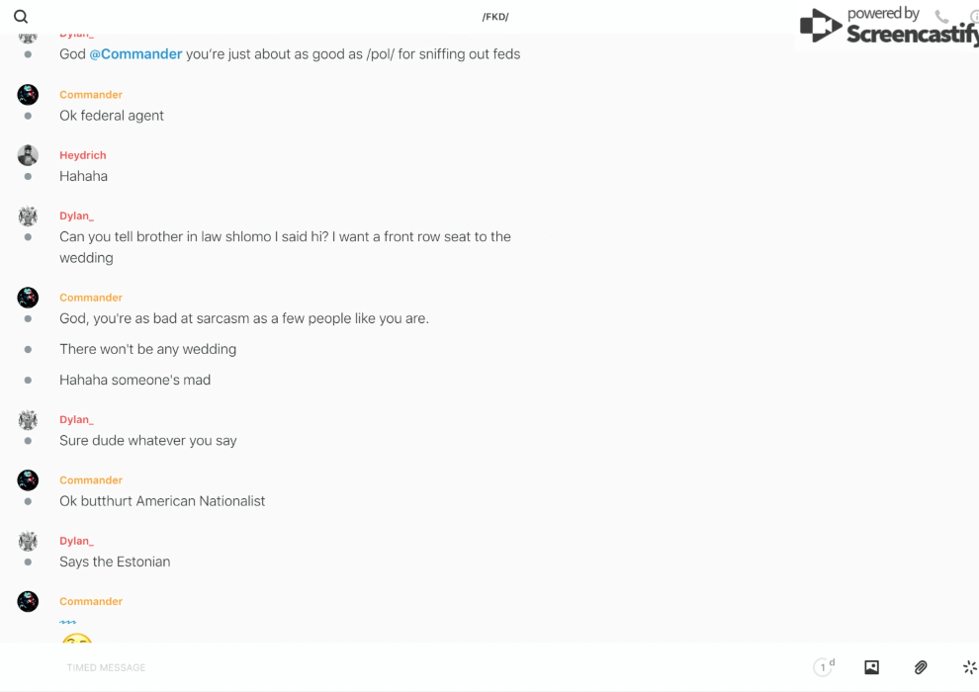Viewport: 979px width, 692px height.
Task: Click the image attachment icon
Action: click(x=871, y=667)
